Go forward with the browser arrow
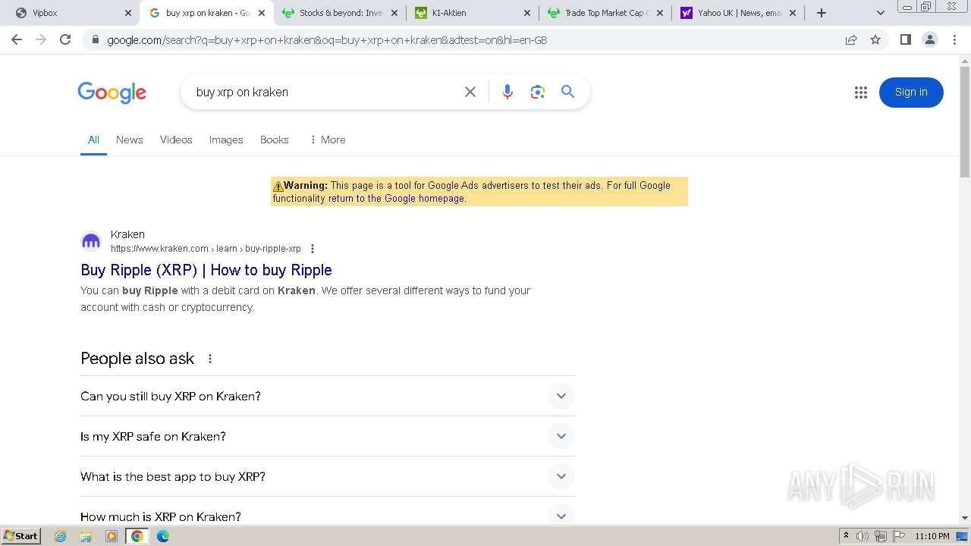The image size is (971, 546). click(x=41, y=39)
